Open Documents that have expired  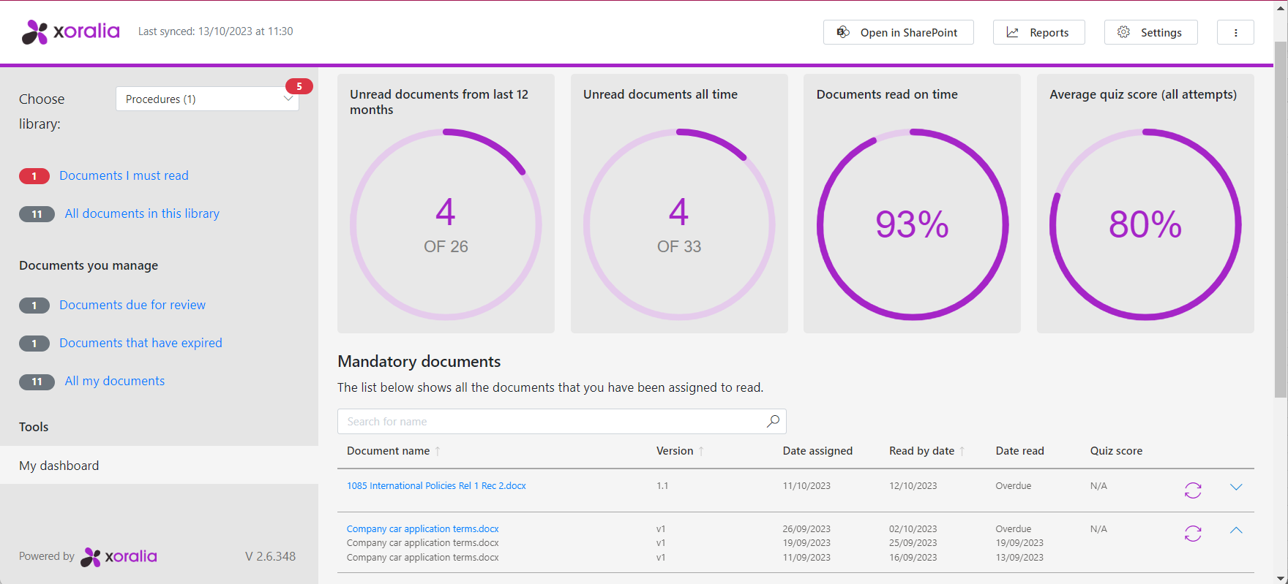(x=141, y=343)
